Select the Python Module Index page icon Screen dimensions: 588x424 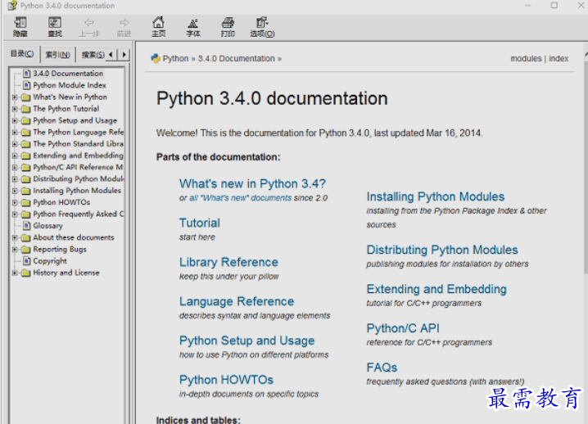pyautogui.click(x=27, y=85)
